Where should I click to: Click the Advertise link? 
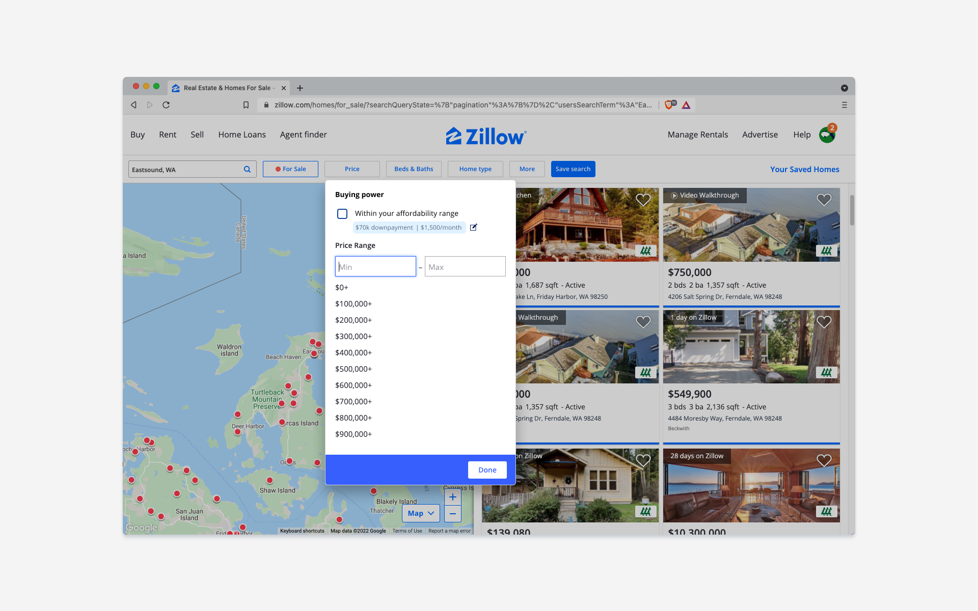pyautogui.click(x=760, y=134)
